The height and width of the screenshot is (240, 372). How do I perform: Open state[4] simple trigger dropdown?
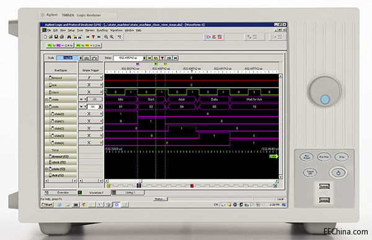point(101,143)
